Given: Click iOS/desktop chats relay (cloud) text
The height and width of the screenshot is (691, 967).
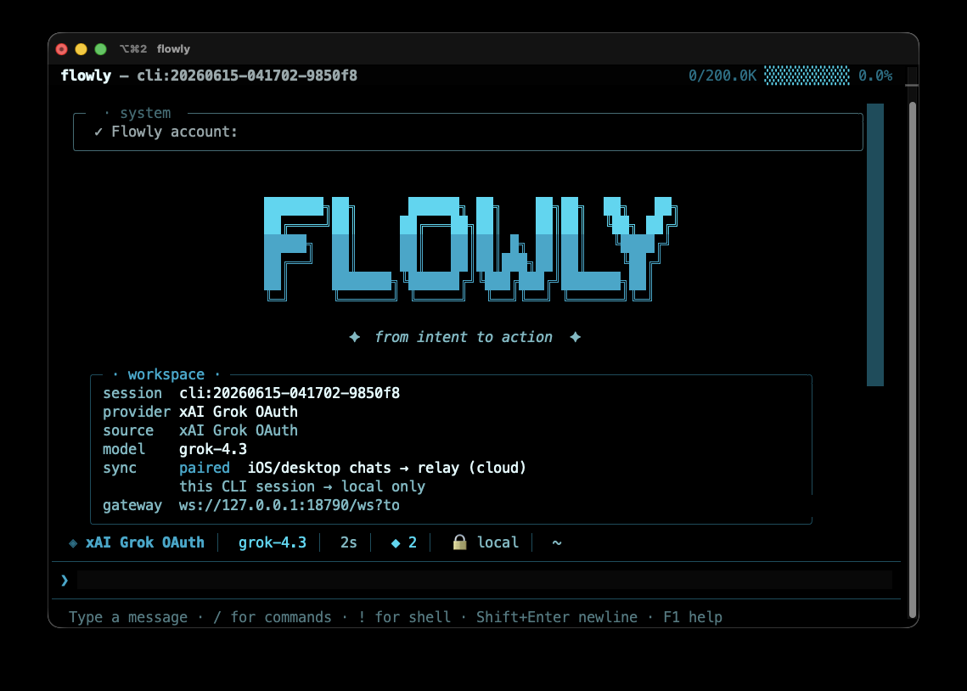Looking at the screenshot, I should tap(386, 468).
